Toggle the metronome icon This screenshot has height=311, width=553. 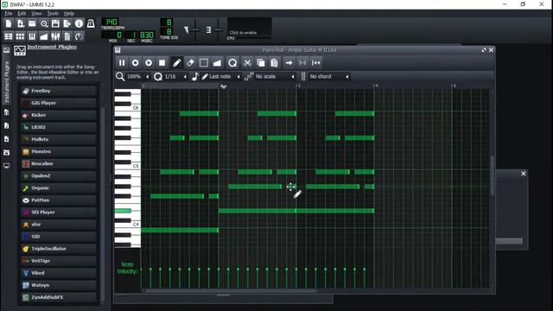tap(91, 23)
